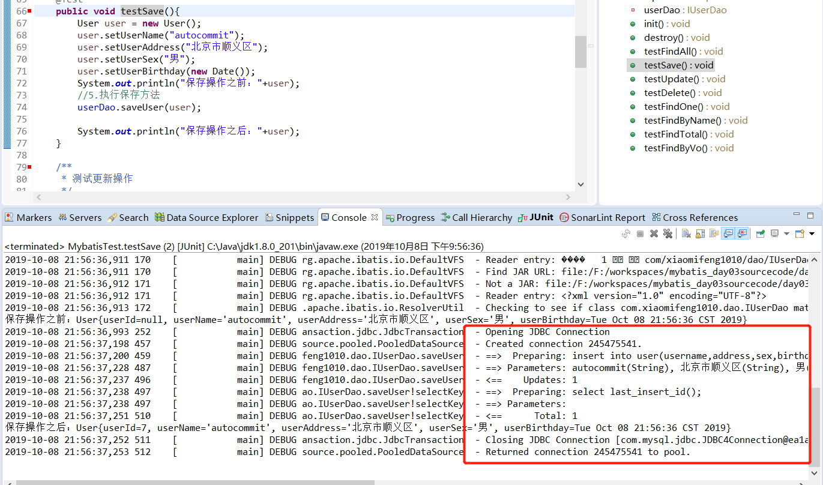Relaunch the terminated test from console toolbar
The height and width of the screenshot is (485, 823).
[626, 233]
